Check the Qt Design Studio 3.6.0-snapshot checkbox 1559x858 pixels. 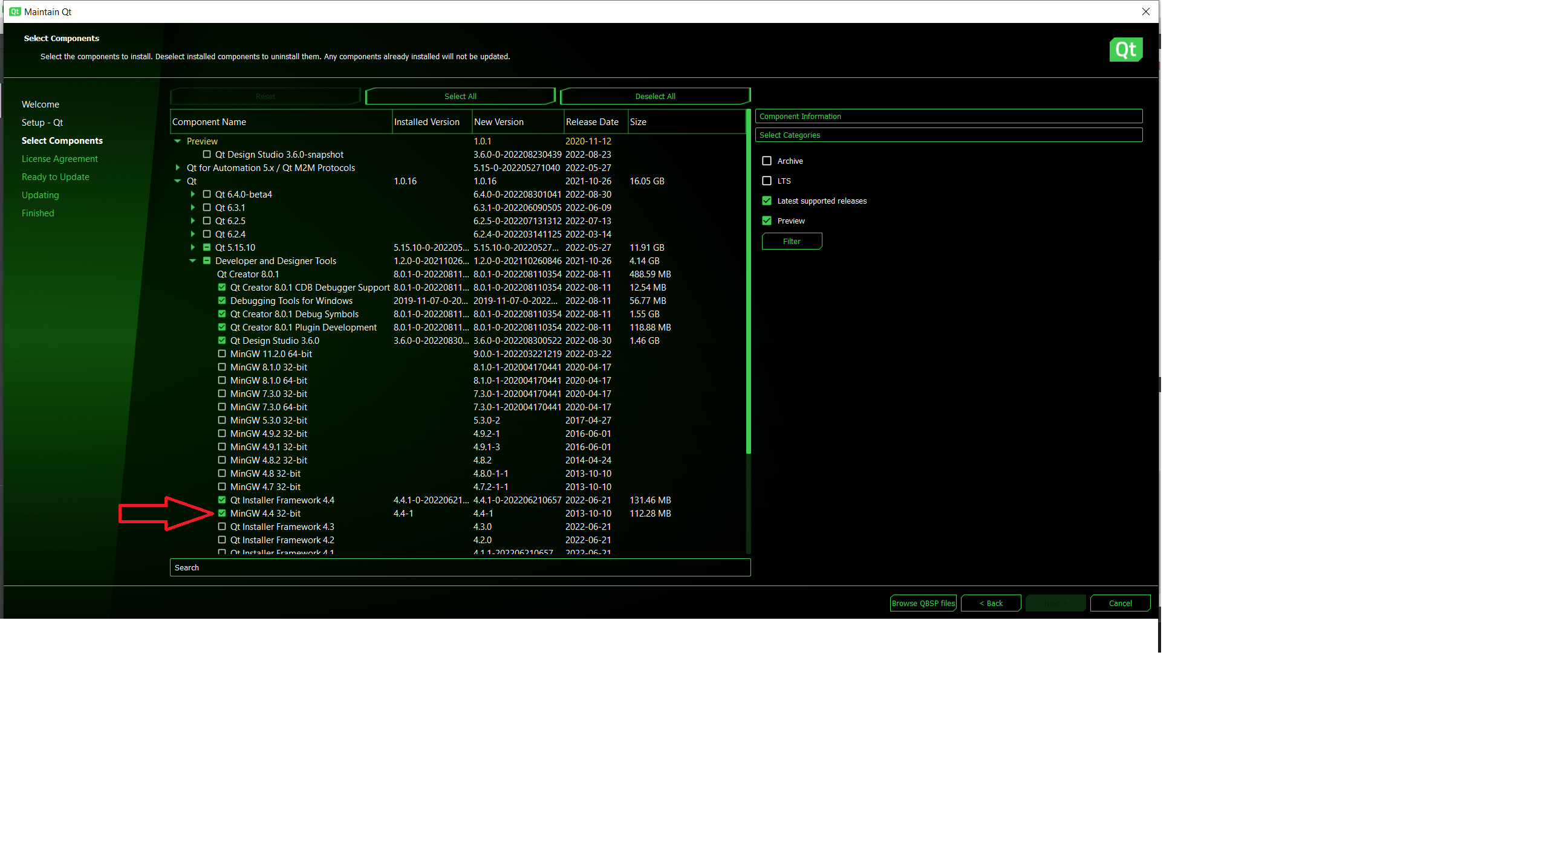coord(207,154)
